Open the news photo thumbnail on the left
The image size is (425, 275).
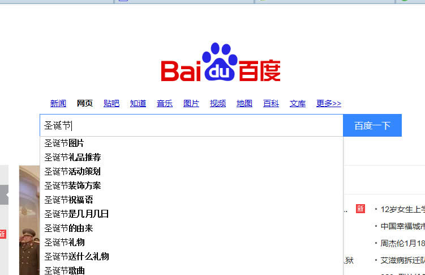29,220
